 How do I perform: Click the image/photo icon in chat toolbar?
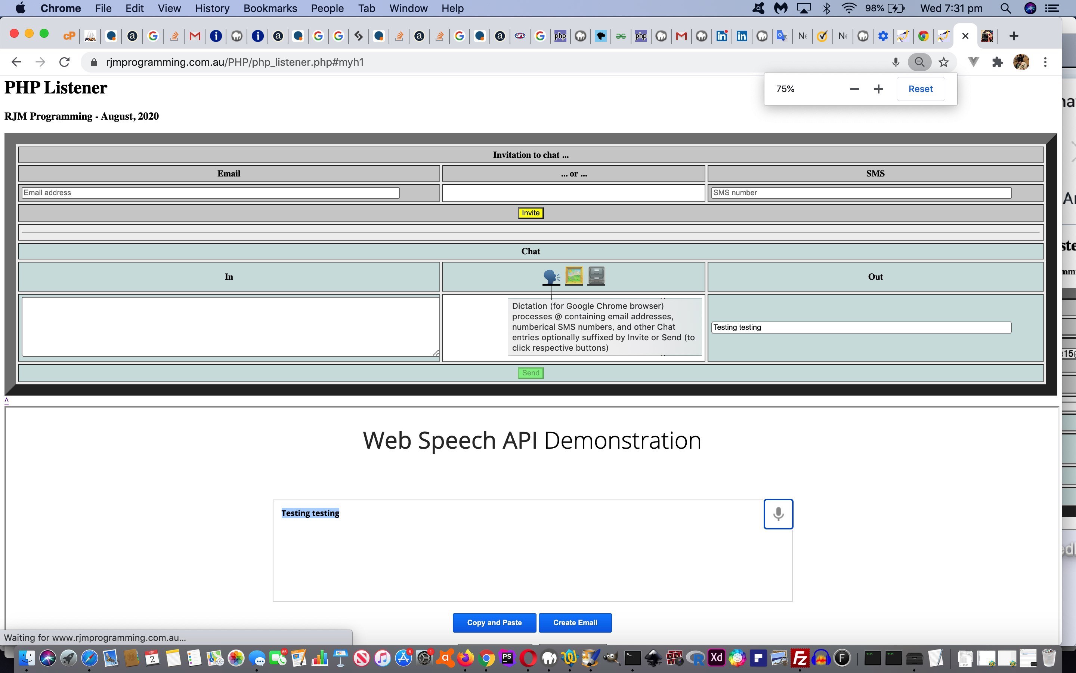click(574, 276)
